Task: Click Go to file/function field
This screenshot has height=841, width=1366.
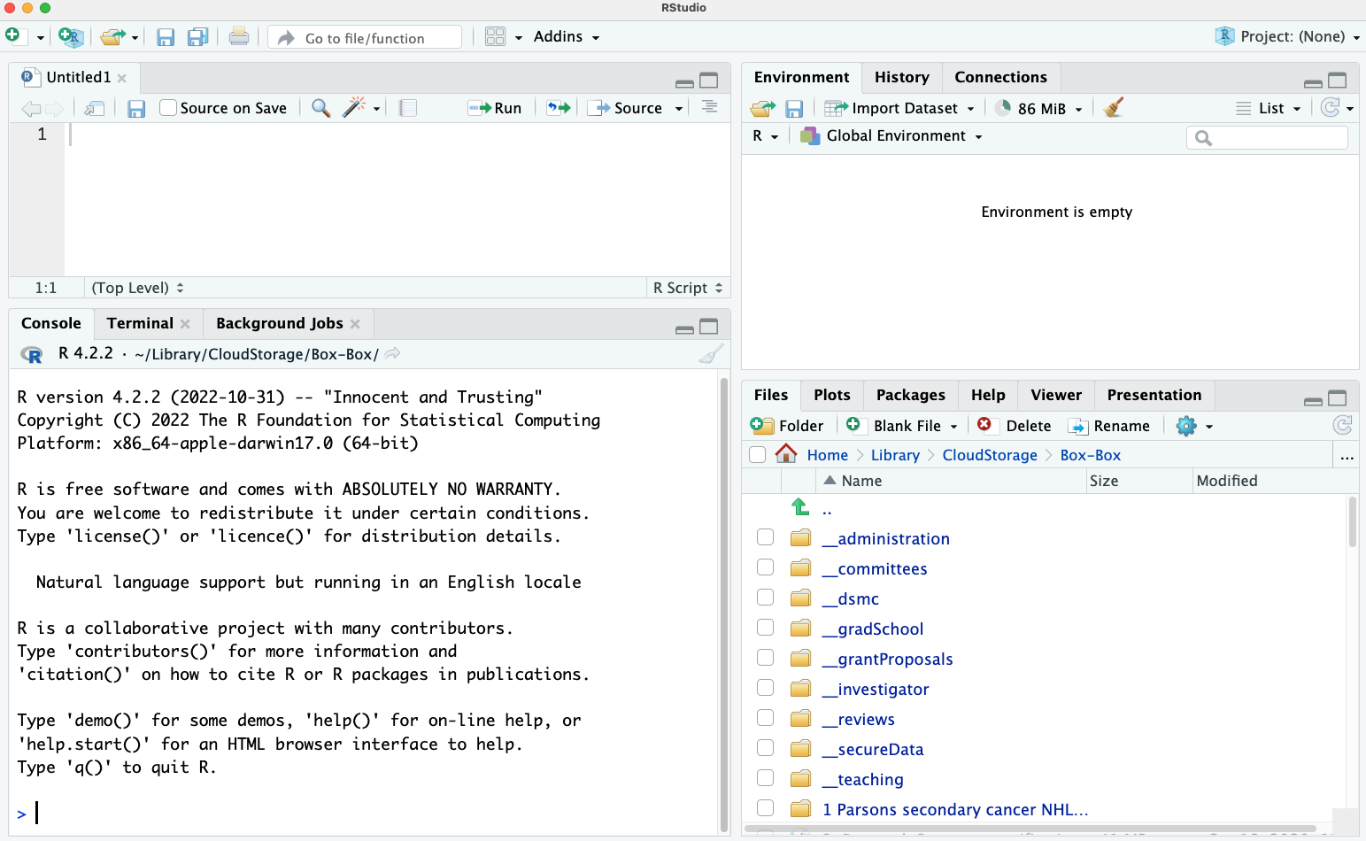Action: click(365, 37)
